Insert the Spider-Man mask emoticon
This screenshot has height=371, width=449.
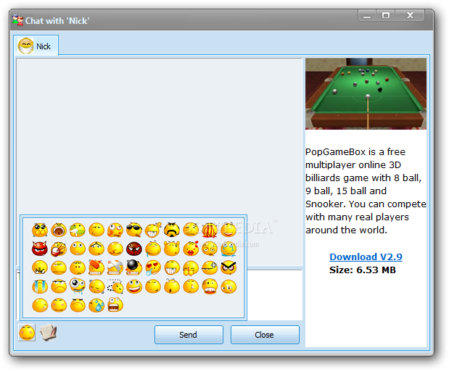133,249
